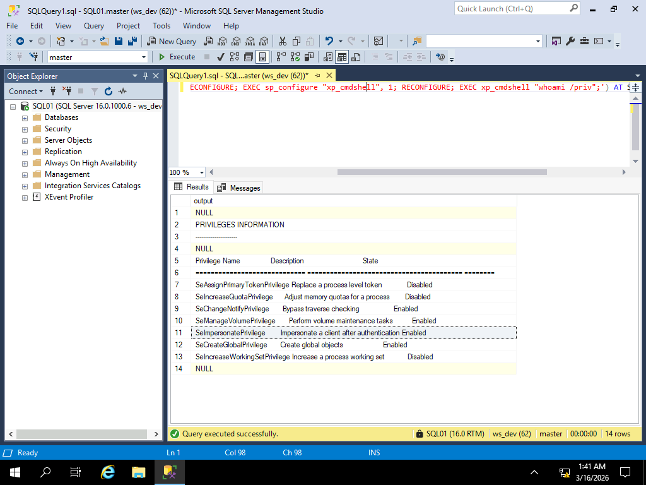Toggle Include Actual Execution Plan
Screen dimensions: 646x485
coord(281,57)
